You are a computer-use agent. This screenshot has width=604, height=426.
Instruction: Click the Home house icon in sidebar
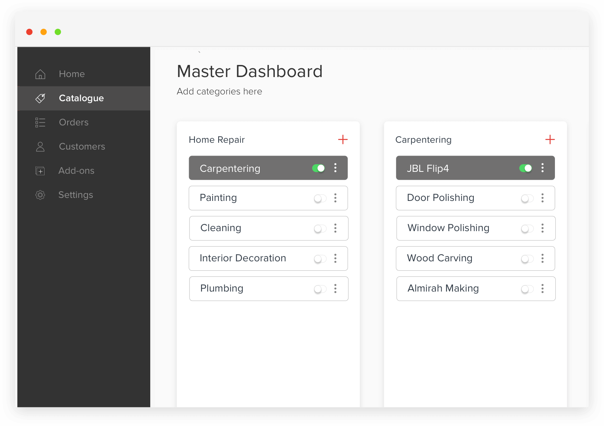[40, 74]
